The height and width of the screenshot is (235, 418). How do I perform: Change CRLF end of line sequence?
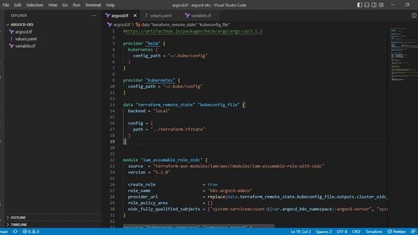[x=356, y=232]
